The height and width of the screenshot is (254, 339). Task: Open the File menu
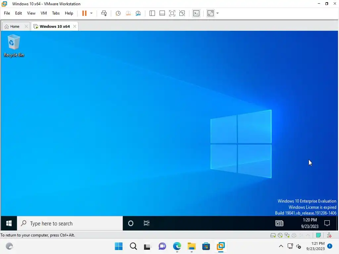[7, 13]
